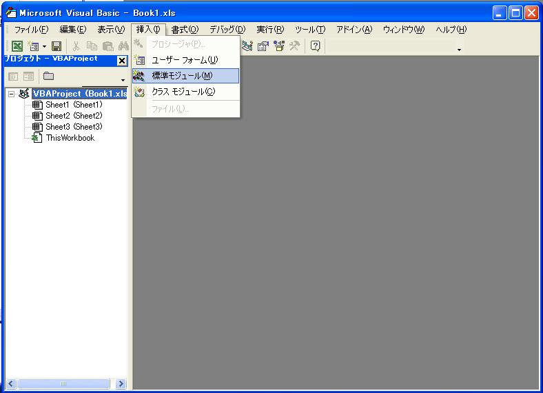Open the Toolbox hammer and wrench icon
543x393 pixels.
(295, 46)
